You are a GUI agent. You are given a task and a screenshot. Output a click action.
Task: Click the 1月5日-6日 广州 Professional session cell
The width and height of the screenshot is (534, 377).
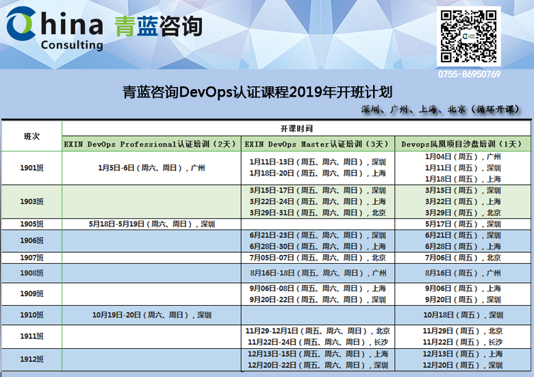coord(151,167)
